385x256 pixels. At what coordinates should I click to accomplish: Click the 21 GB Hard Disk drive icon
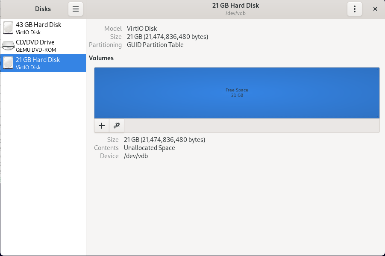pyautogui.click(x=8, y=63)
